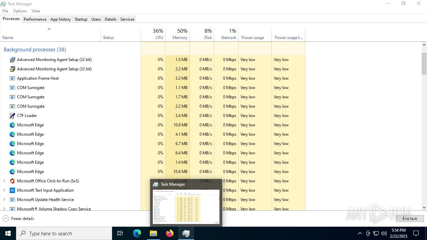Click the Task Manager taskbar button
Viewport: 427px width, 240px height.
pos(186,233)
